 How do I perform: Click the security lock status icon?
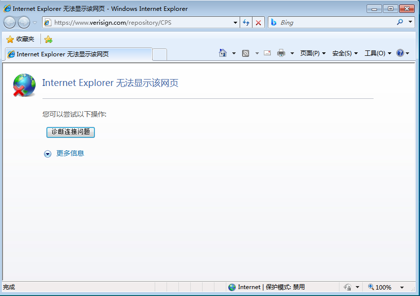click(347, 287)
